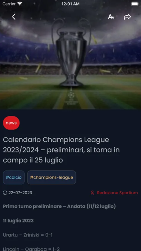Tap the Wi-Fi status icon

pos(20,4)
